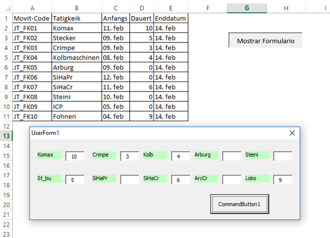The height and width of the screenshot is (238, 330).
Task: Click the ICP cell
Action: click(x=76, y=107)
